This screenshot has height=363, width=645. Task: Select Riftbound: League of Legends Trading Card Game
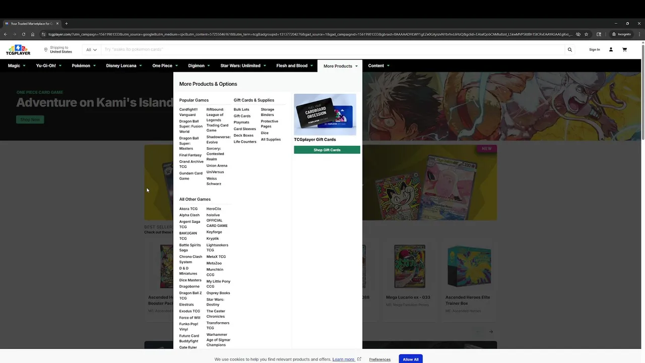tap(217, 120)
